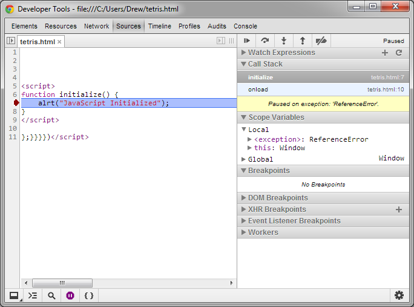Switch to the Audits panel

point(217,26)
